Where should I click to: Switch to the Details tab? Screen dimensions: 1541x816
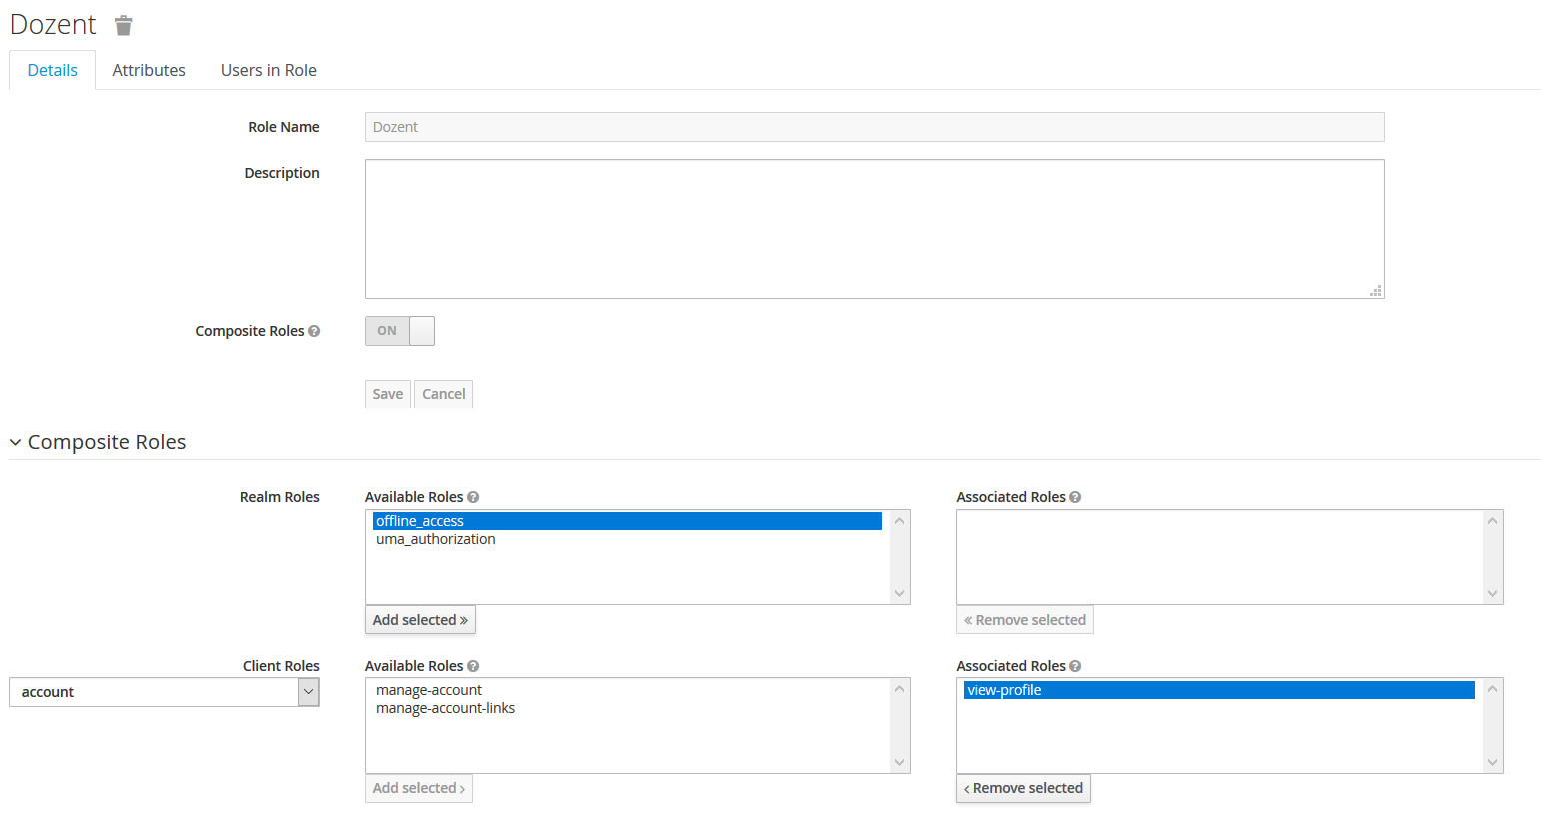(x=53, y=70)
